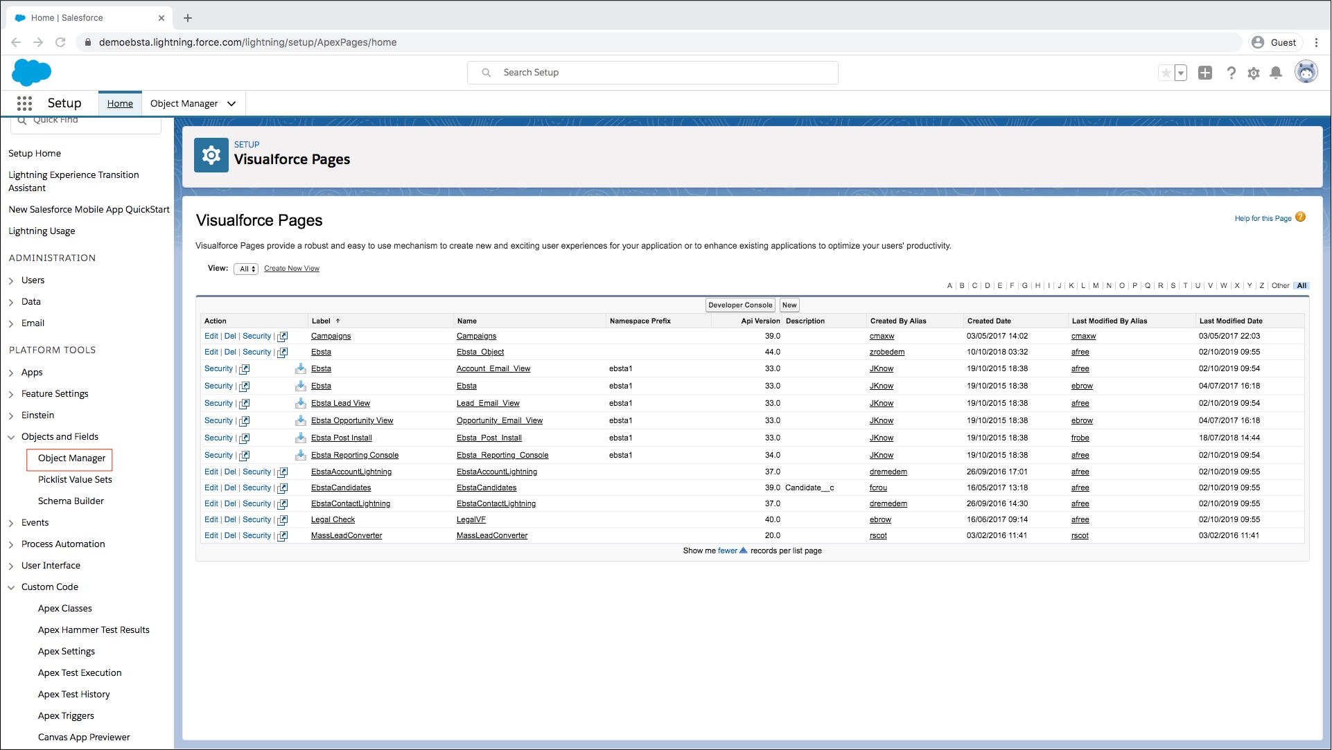The height and width of the screenshot is (750, 1332).
Task: Open Picklist Value Sets in sidebar
Action: [75, 479]
